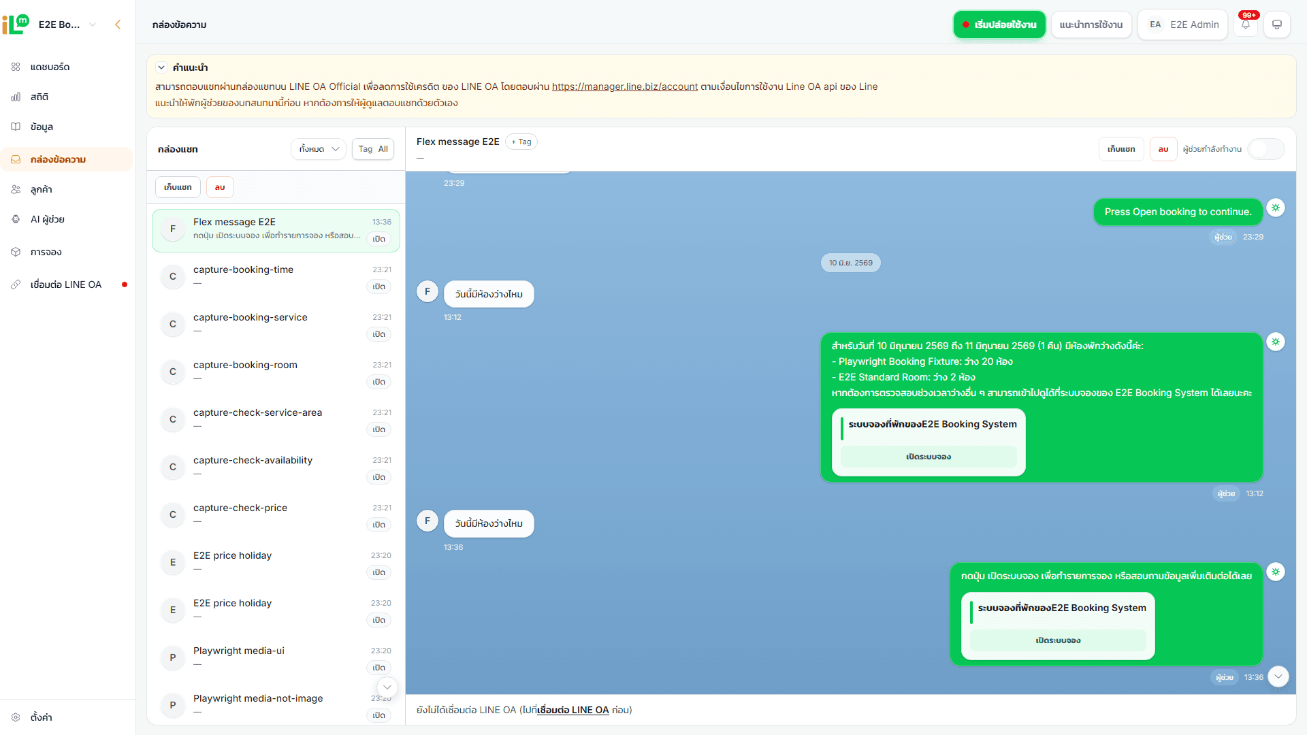Viewport: 1307px width, 735px height.
Task: Click the gear icon beside the room availability reply
Action: [1276, 342]
